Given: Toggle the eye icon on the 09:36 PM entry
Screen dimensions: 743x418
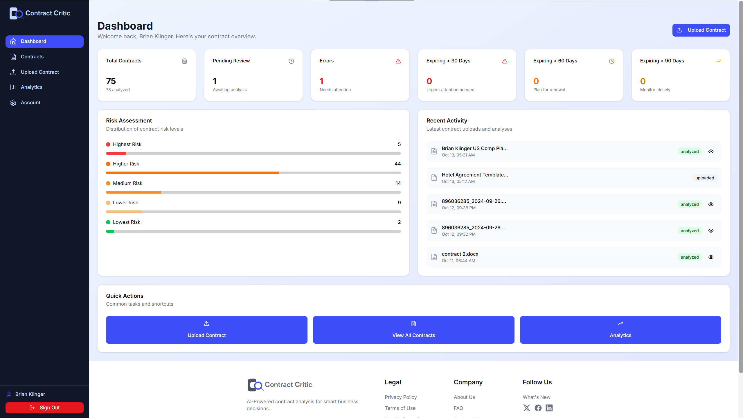Looking at the screenshot, I should pyautogui.click(x=711, y=204).
